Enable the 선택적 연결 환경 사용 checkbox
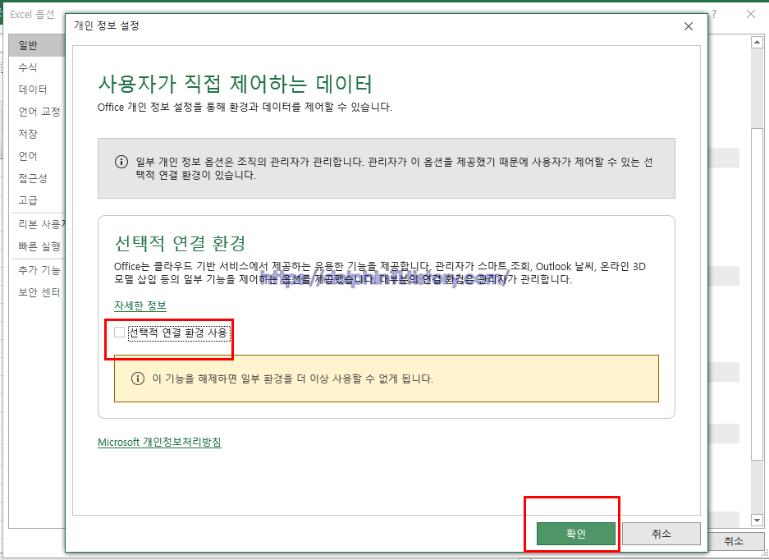 119,333
